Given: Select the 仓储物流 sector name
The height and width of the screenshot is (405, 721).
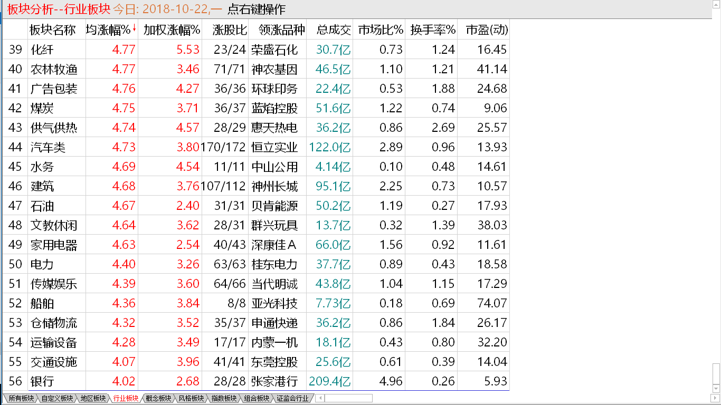Looking at the screenshot, I should click(54, 323).
